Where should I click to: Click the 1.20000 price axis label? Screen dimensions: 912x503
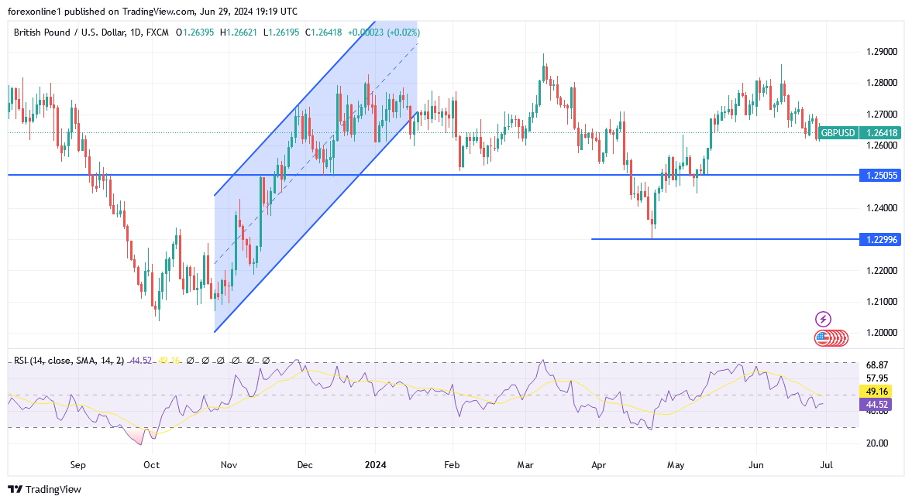[x=882, y=333]
